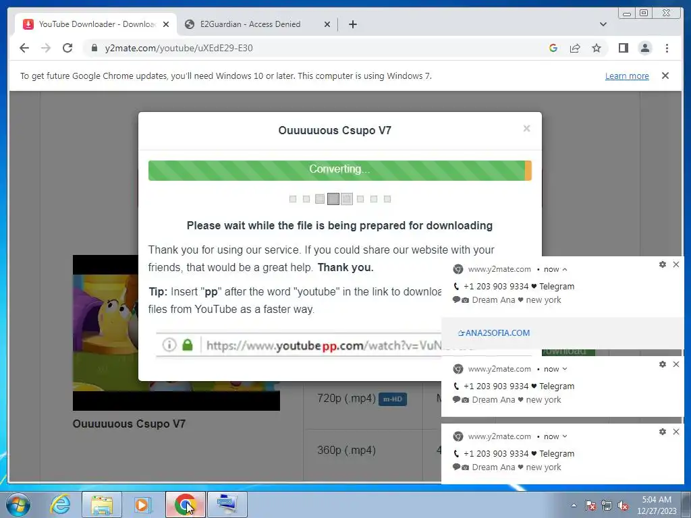Viewport: 691px width, 518px height.
Task: Close the Ouuuuuous Csupo V7 dialog
Action: point(526,128)
